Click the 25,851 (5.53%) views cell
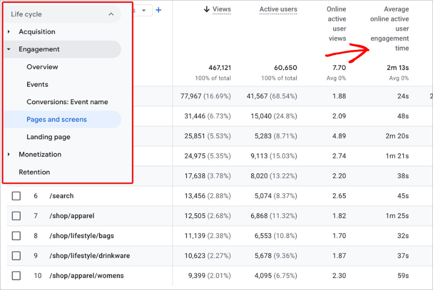 coord(208,136)
